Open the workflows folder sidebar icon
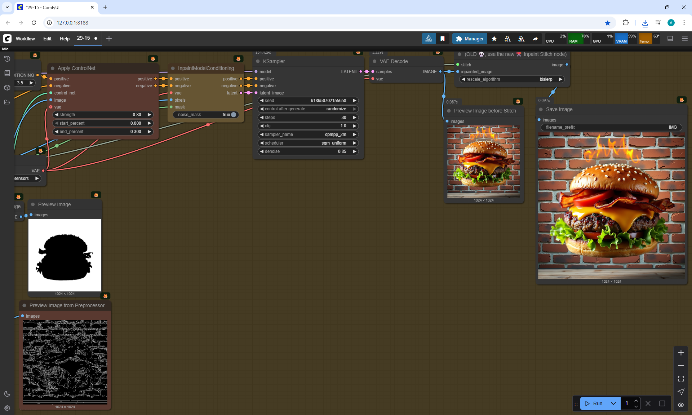 (x=7, y=102)
